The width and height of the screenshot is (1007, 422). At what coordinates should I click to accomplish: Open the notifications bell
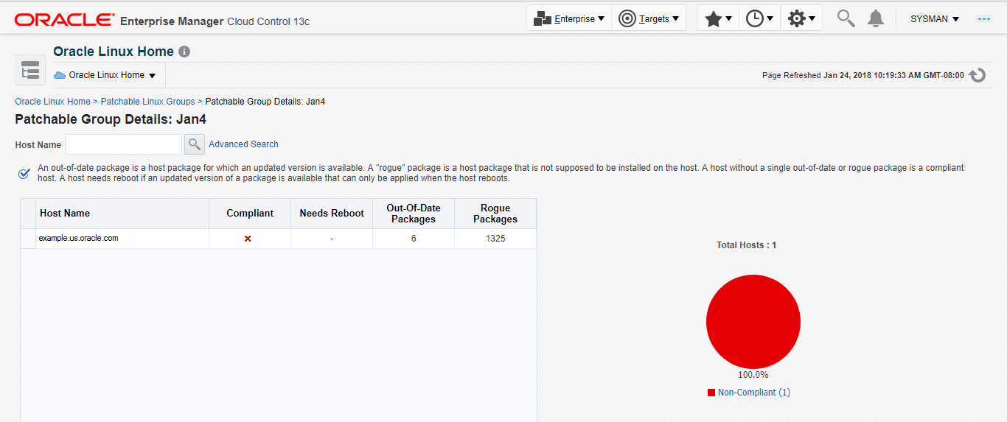876,18
